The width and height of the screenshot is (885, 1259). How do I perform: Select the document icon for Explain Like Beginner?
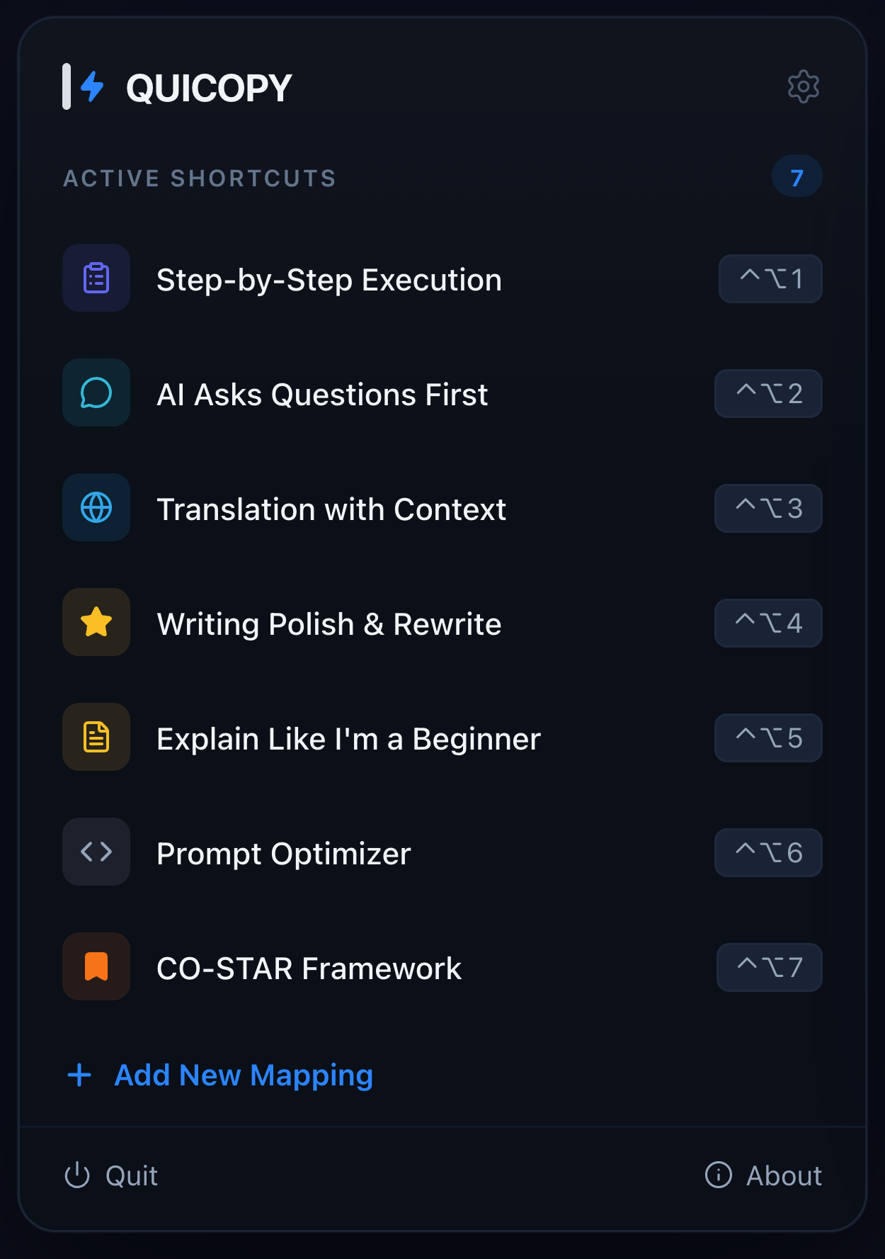pyautogui.click(x=96, y=737)
